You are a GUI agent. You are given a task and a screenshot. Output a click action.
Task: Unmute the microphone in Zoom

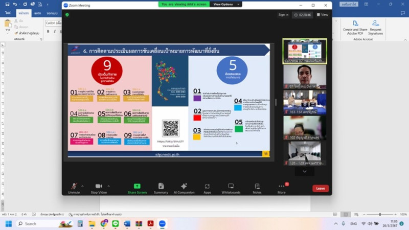click(74, 187)
